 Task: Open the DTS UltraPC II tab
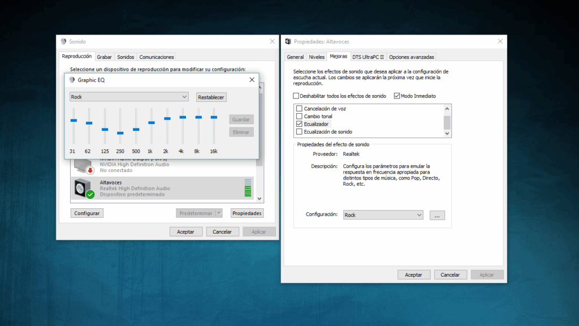369,56
